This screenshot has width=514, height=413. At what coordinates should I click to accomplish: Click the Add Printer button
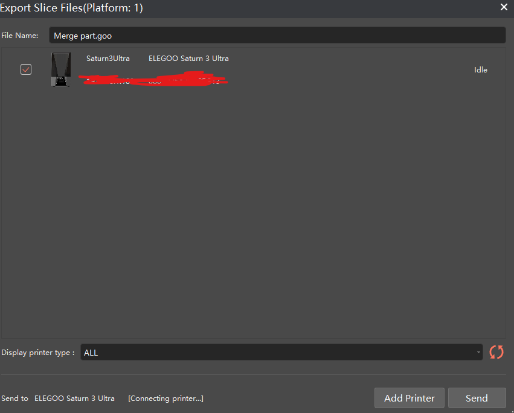[410, 398]
